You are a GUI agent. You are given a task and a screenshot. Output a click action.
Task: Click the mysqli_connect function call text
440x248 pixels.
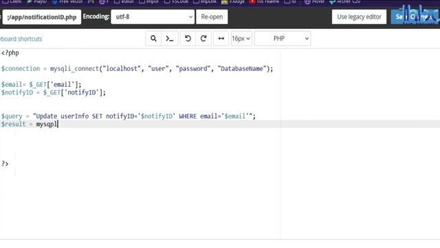[75, 69]
